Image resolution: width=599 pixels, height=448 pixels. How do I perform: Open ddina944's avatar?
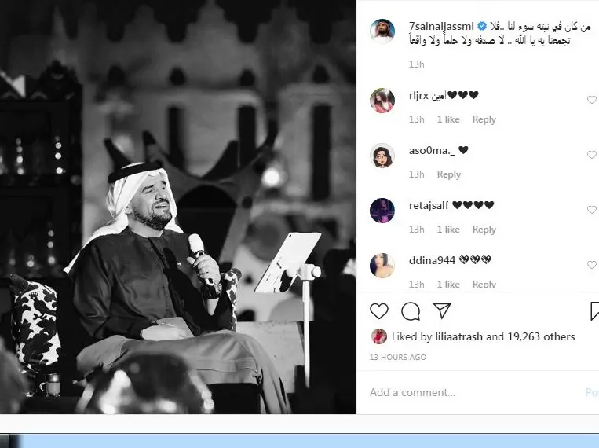click(x=382, y=266)
